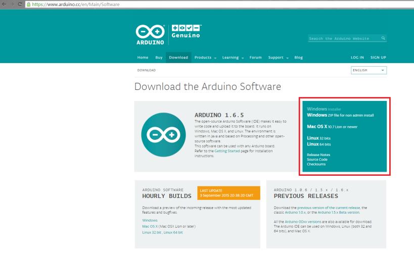Reload the page with browser refresh button
Screen dimensions: 414x255
point(19,4)
